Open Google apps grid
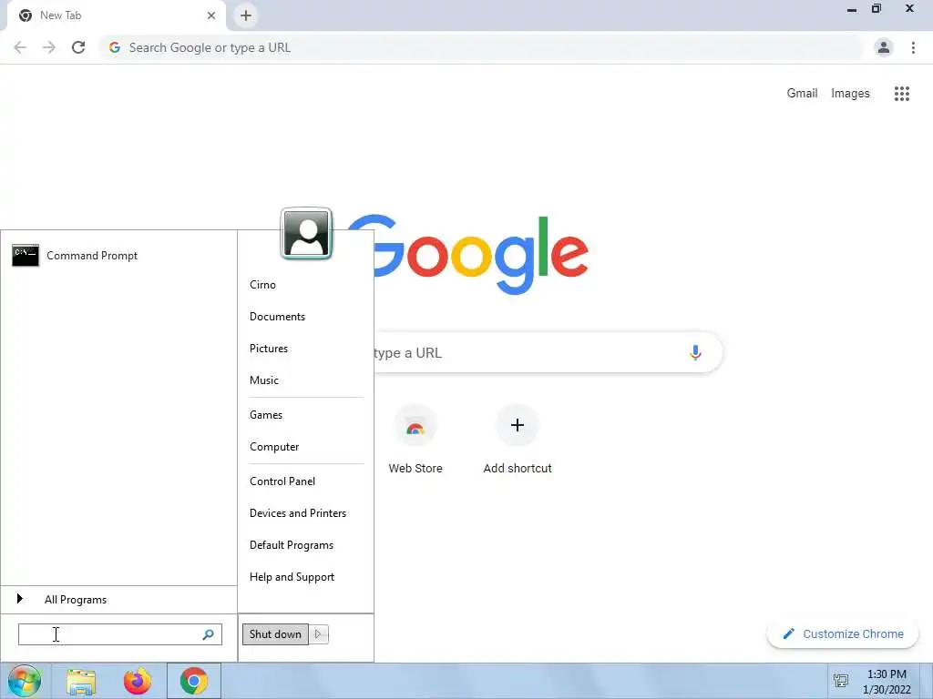This screenshot has height=699, width=933. click(901, 94)
